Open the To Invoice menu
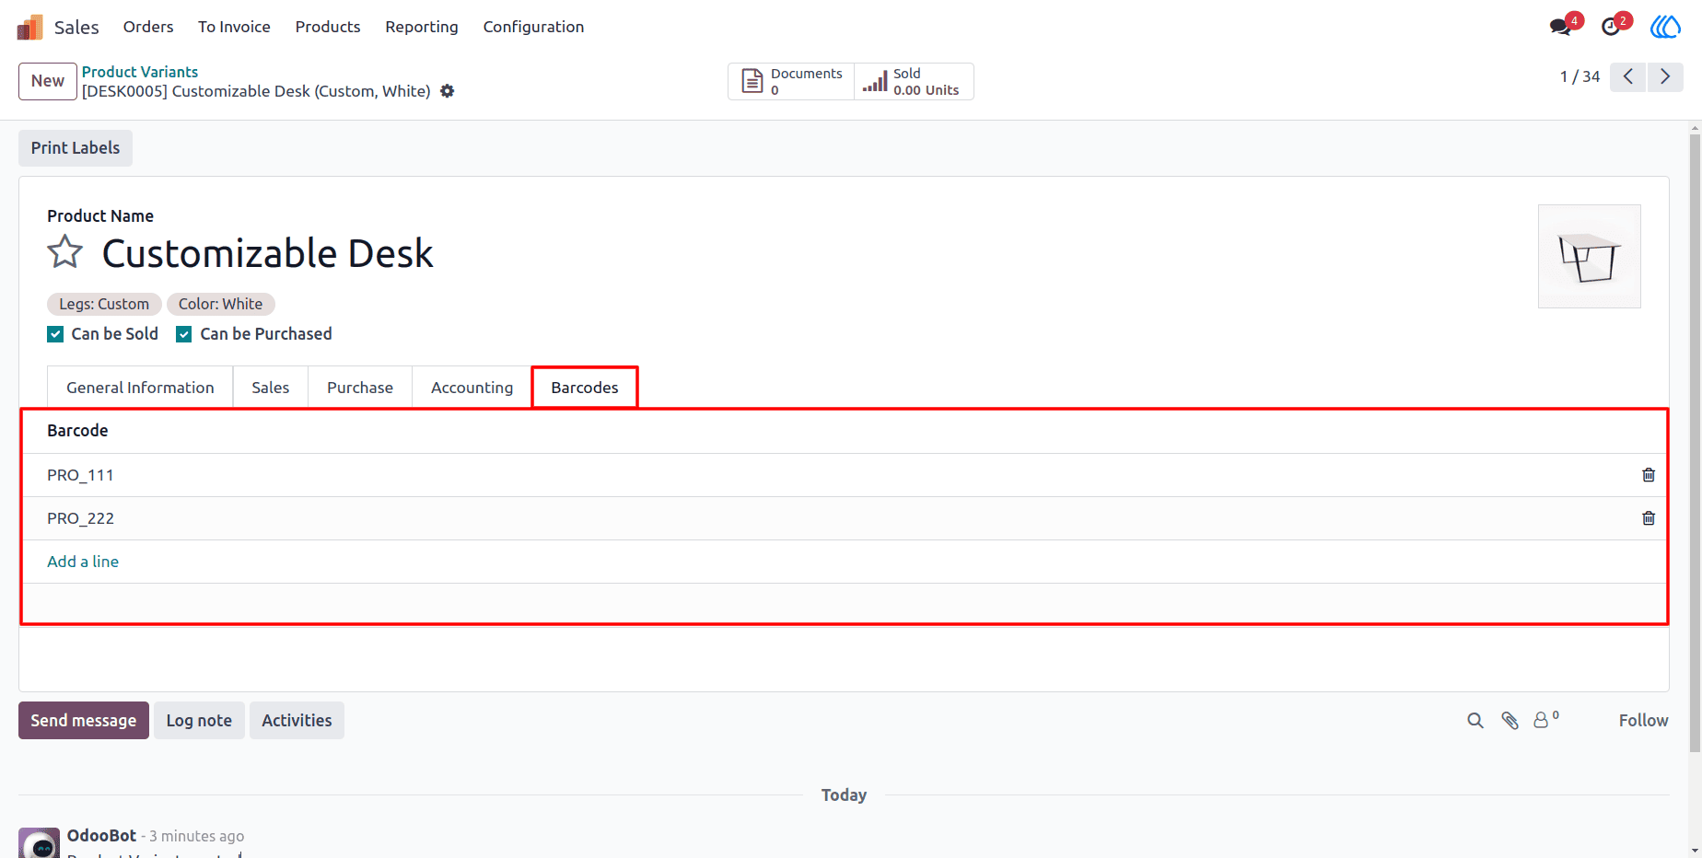 [234, 27]
